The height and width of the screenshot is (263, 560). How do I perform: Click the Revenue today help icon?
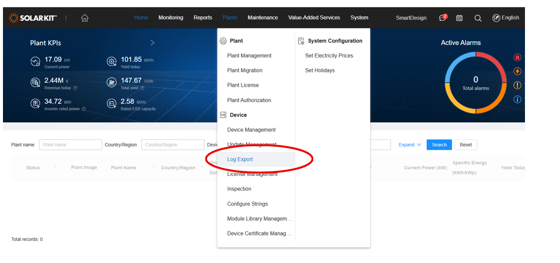[x=75, y=88]
